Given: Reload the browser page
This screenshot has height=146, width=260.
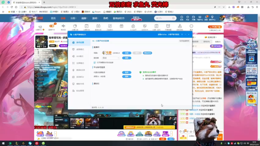Looking at the screenshot, I should pos(12,7).
